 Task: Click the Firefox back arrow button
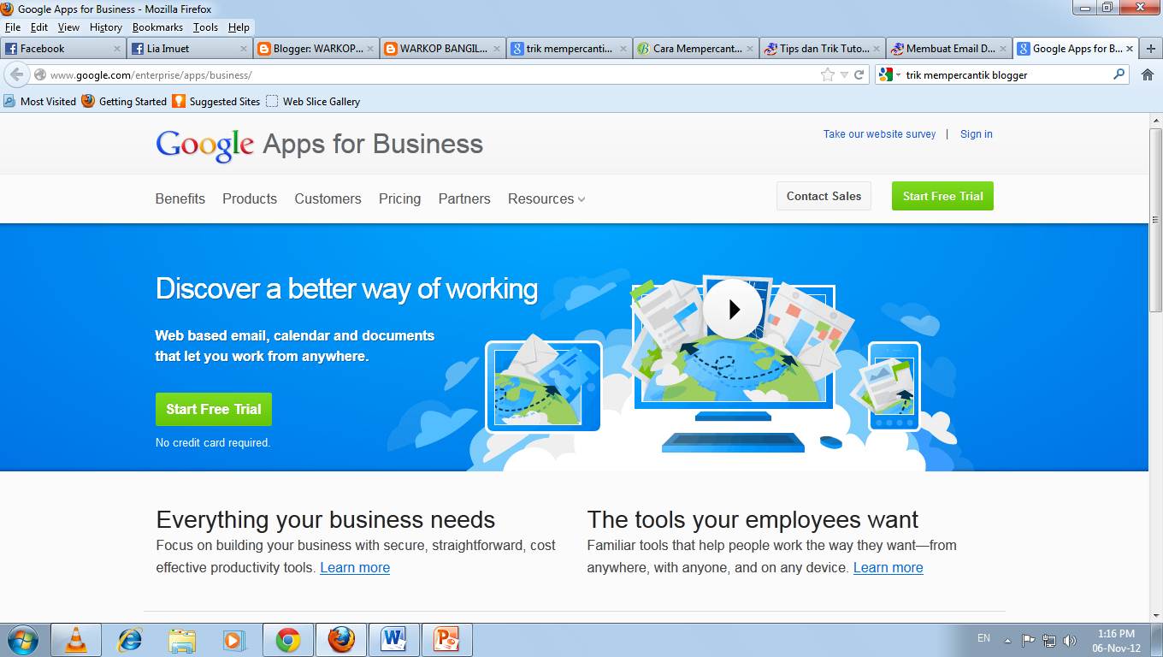tap(16, 74)
